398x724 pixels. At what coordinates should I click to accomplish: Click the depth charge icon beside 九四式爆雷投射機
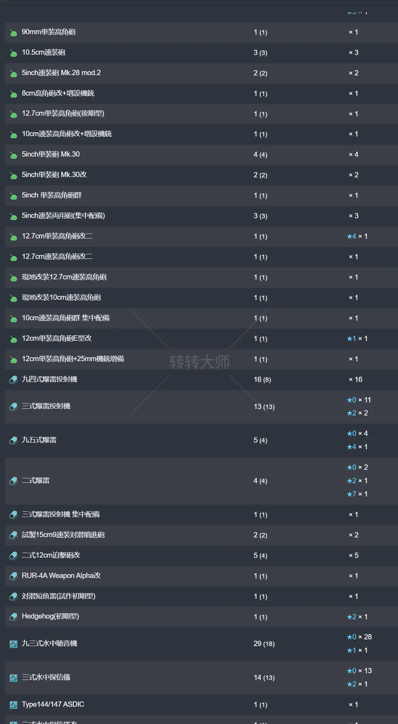click(13, 380)
